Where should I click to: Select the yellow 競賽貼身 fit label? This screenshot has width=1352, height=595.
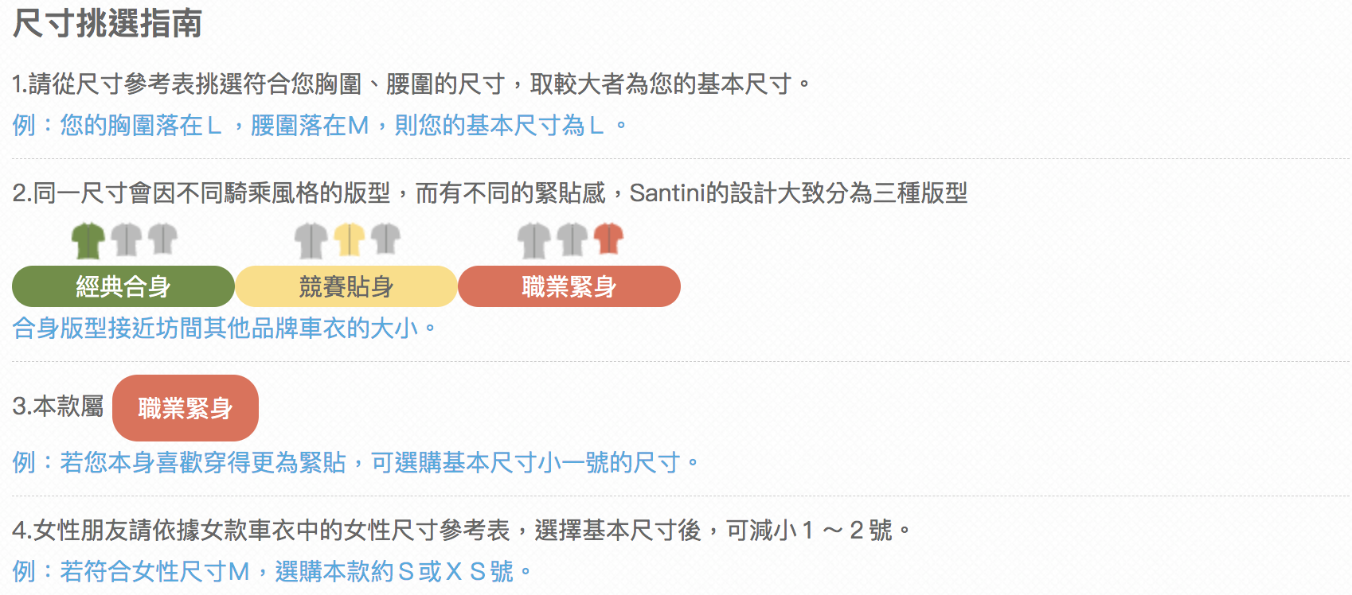click(x=346, y=286)
